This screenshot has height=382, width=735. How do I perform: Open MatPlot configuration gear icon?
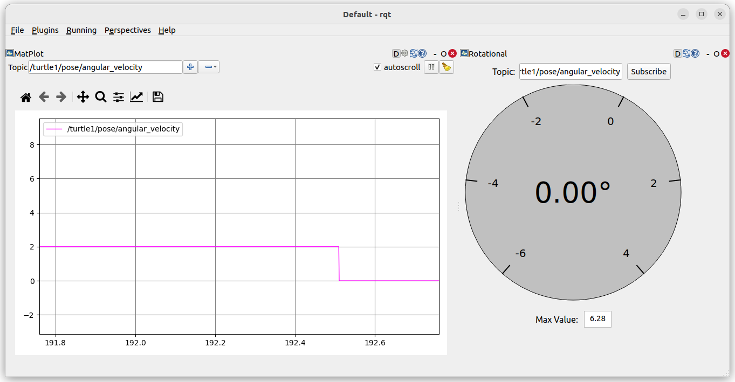point(404,53)
